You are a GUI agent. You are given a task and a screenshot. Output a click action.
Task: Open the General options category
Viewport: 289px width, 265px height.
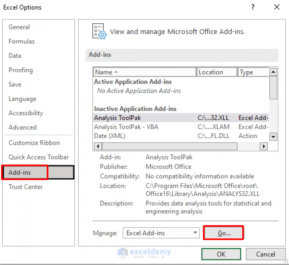[19, 27]
